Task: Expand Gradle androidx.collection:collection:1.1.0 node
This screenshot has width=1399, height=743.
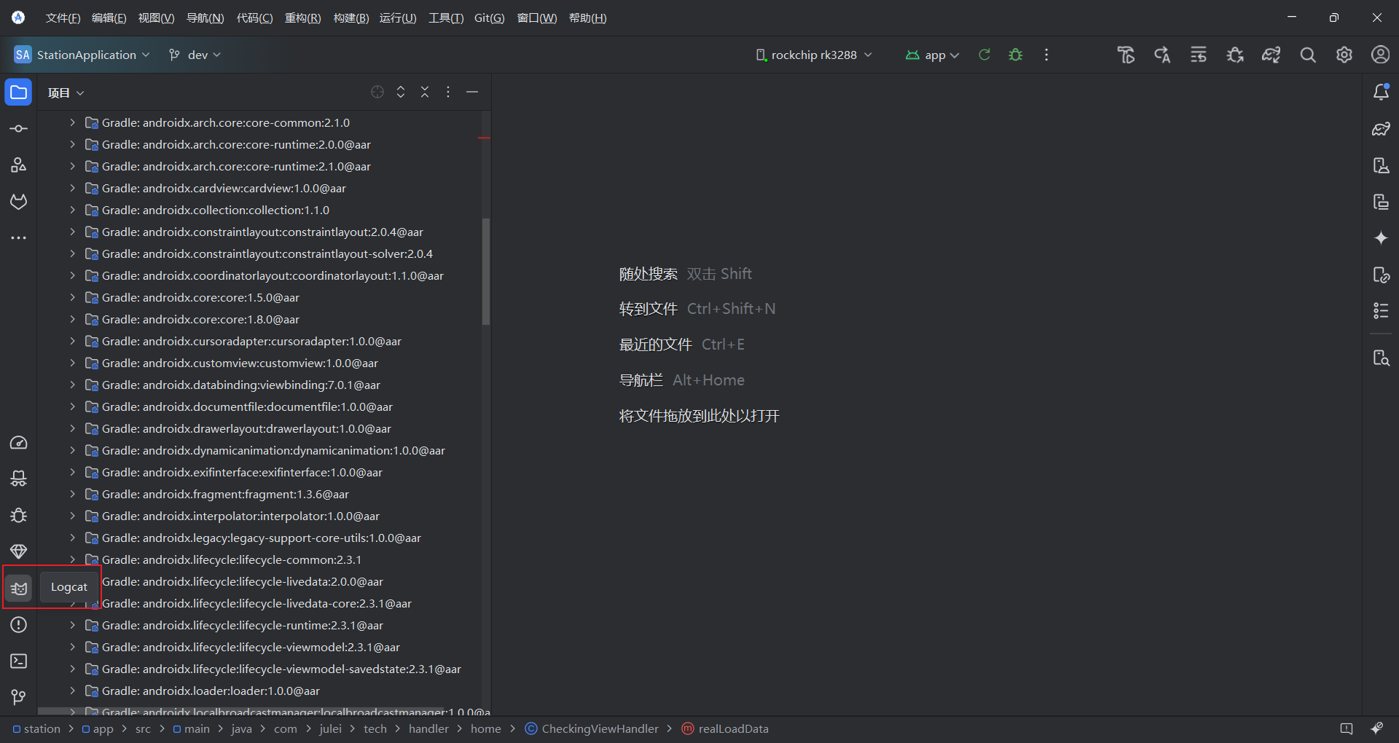Action: click(x=72, y=210)
